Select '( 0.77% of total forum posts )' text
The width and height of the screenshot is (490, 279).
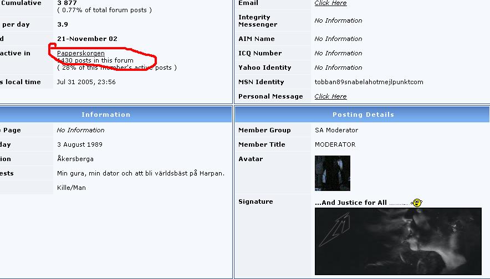click(x=104, y=10)
